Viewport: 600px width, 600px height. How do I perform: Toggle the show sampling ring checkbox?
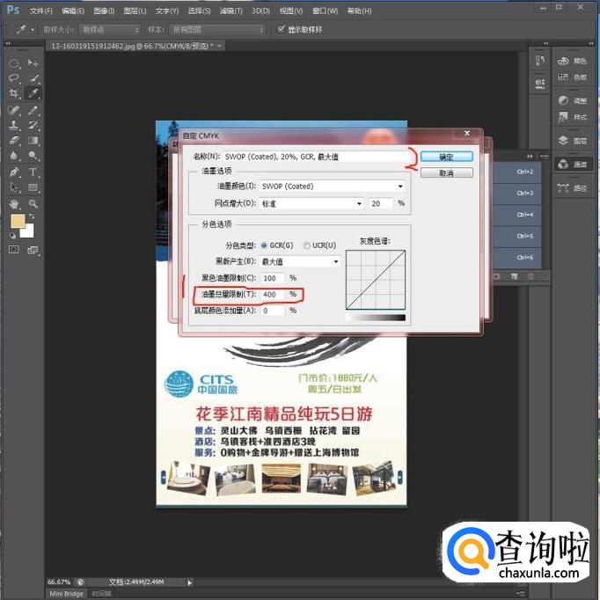(x=282, y=29)
